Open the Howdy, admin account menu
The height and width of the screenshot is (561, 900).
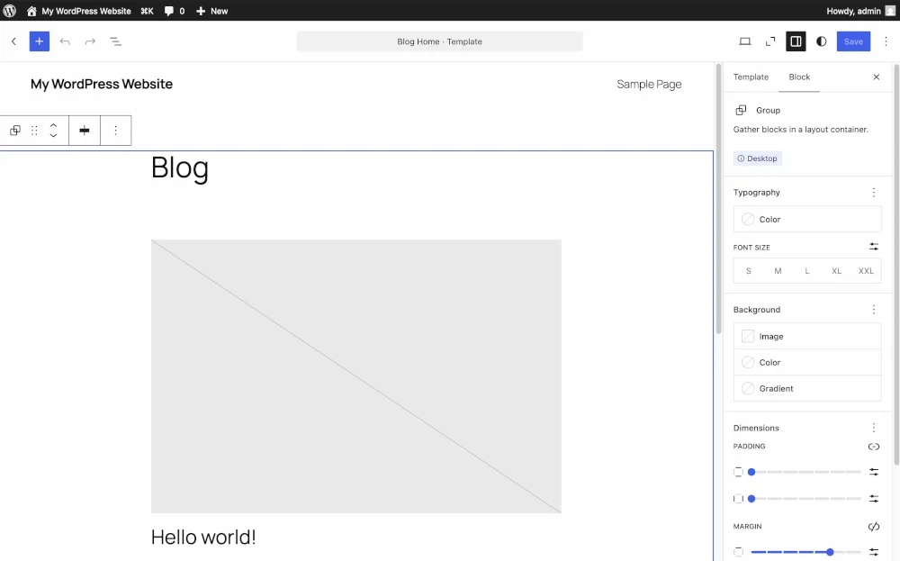860,11
